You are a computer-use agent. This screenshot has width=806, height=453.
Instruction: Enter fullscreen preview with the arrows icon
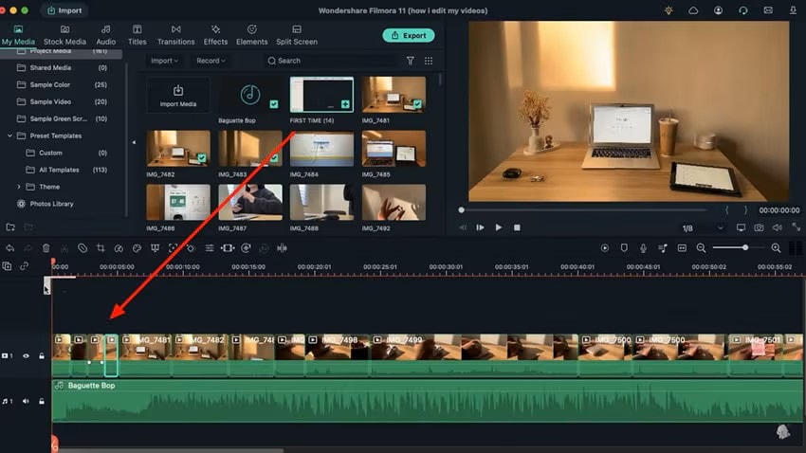point(797,227)
